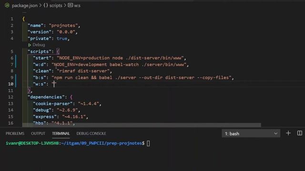Click the "clean" script key

(42, 71)
